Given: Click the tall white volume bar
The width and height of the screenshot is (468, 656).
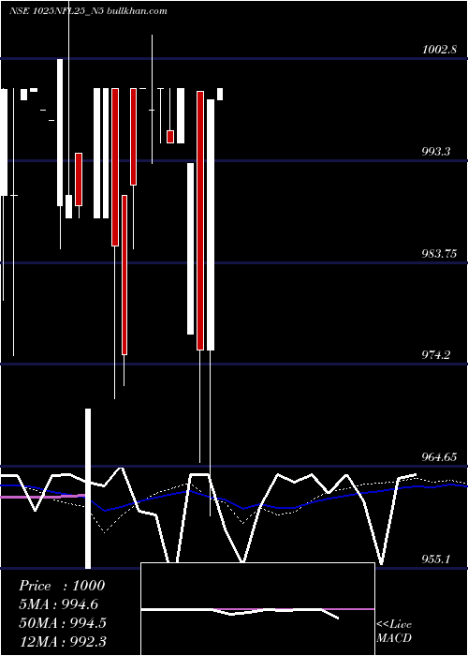Looking at the screenshot, I should (88, 488).
